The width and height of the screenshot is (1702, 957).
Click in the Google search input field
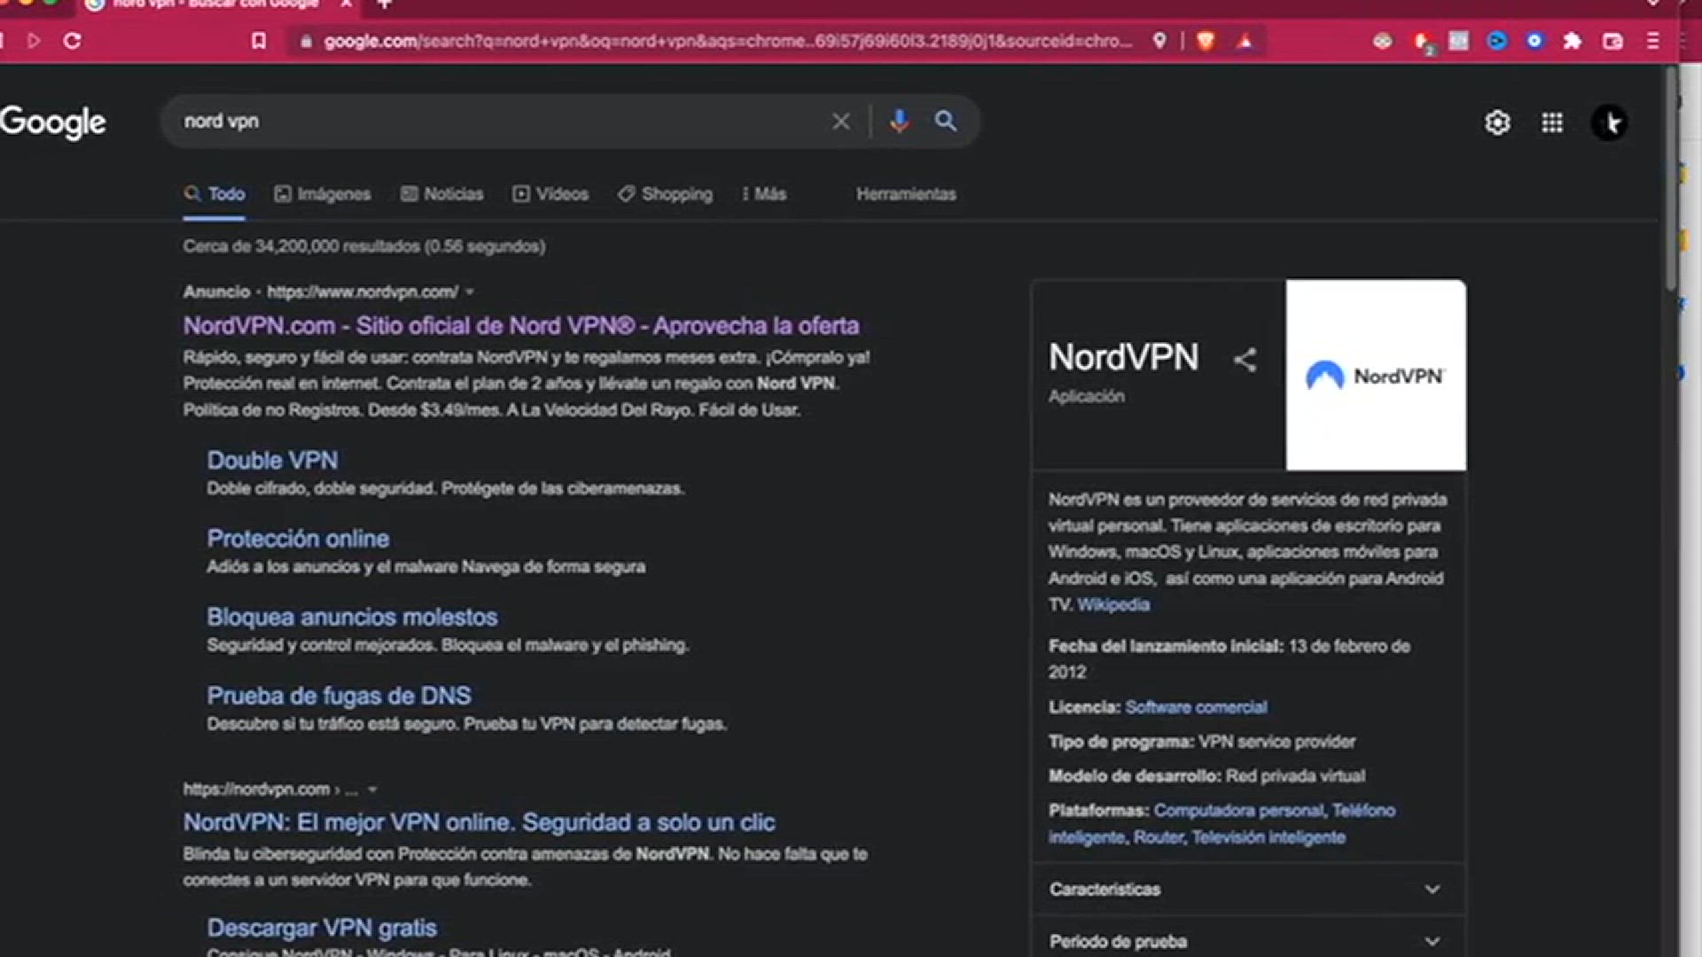501,121
